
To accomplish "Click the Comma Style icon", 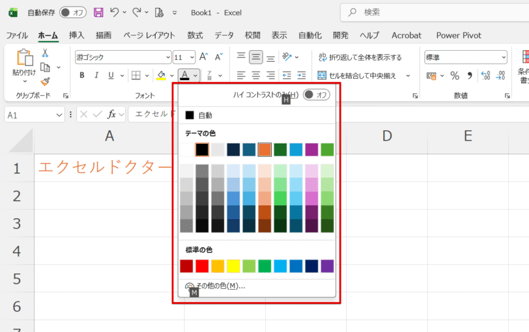I will [470, 76].
